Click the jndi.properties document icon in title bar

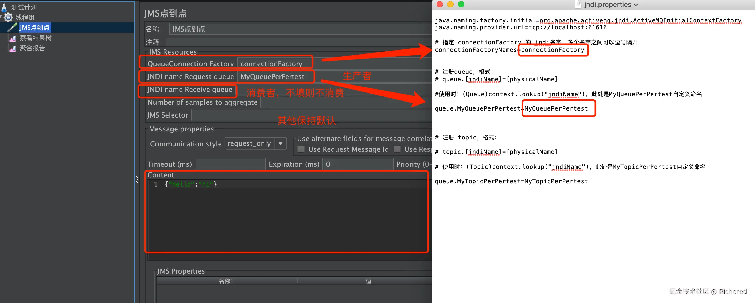(578, 4)
